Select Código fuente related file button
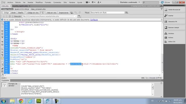 [7, 9]
